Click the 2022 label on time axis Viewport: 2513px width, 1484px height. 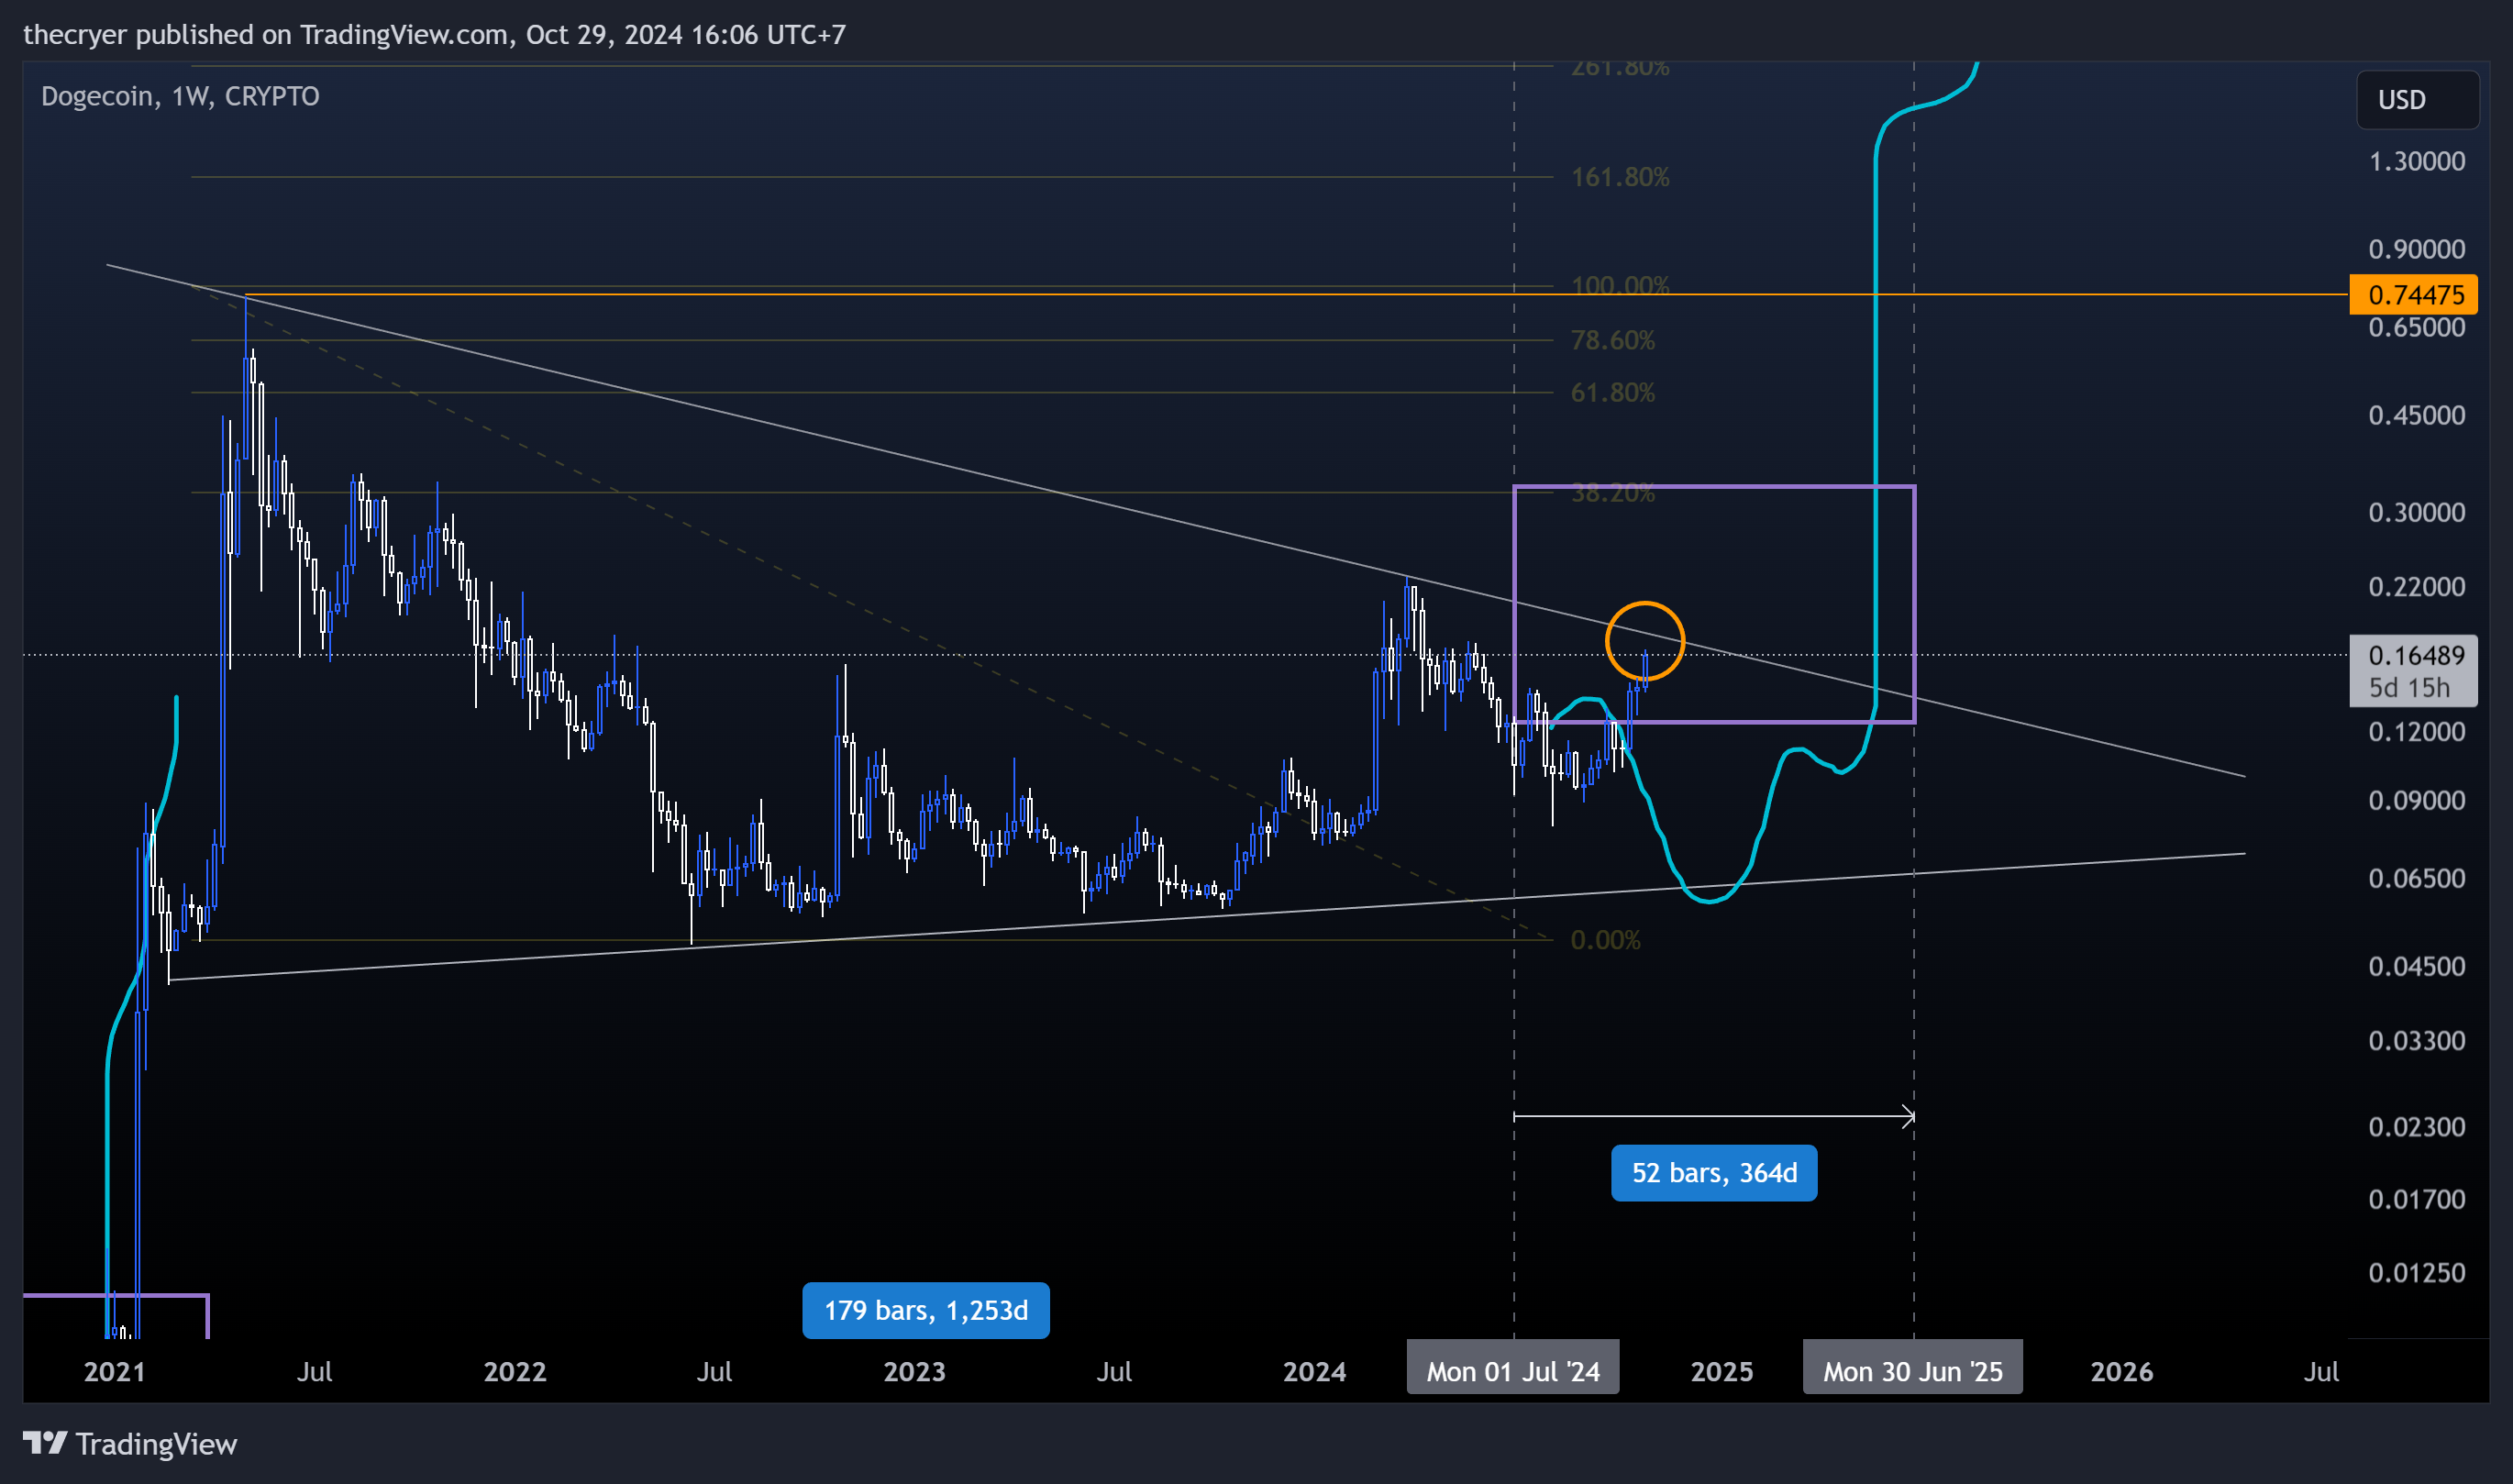tap(515, 1371)
